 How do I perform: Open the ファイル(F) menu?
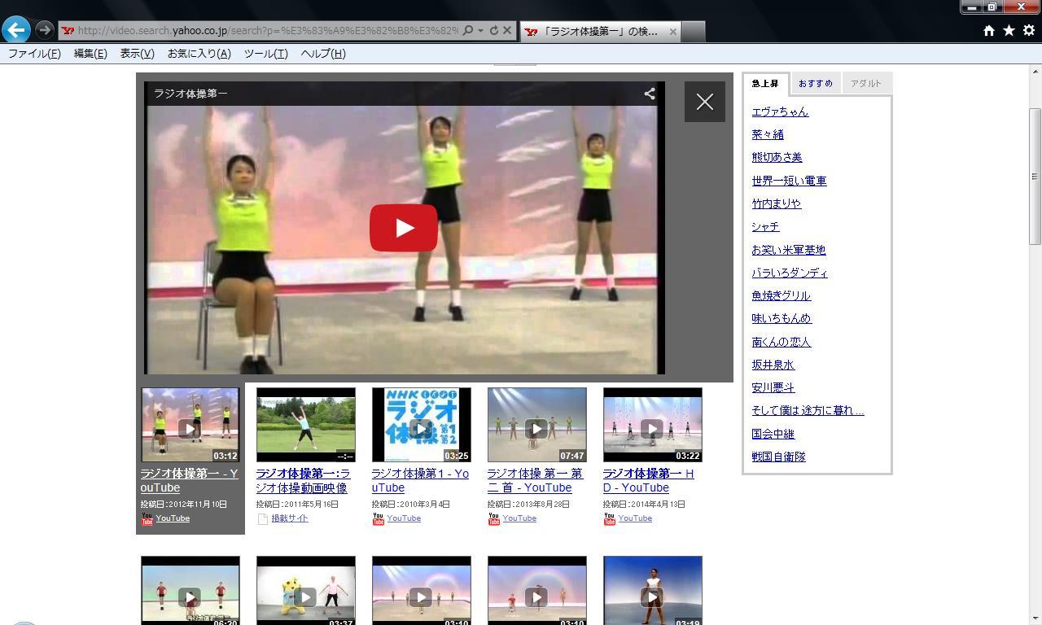34,54
